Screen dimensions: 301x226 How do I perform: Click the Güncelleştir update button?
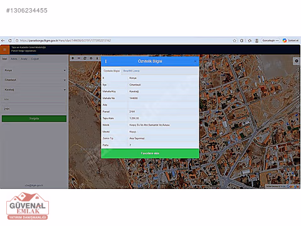[x=270, y=40]
